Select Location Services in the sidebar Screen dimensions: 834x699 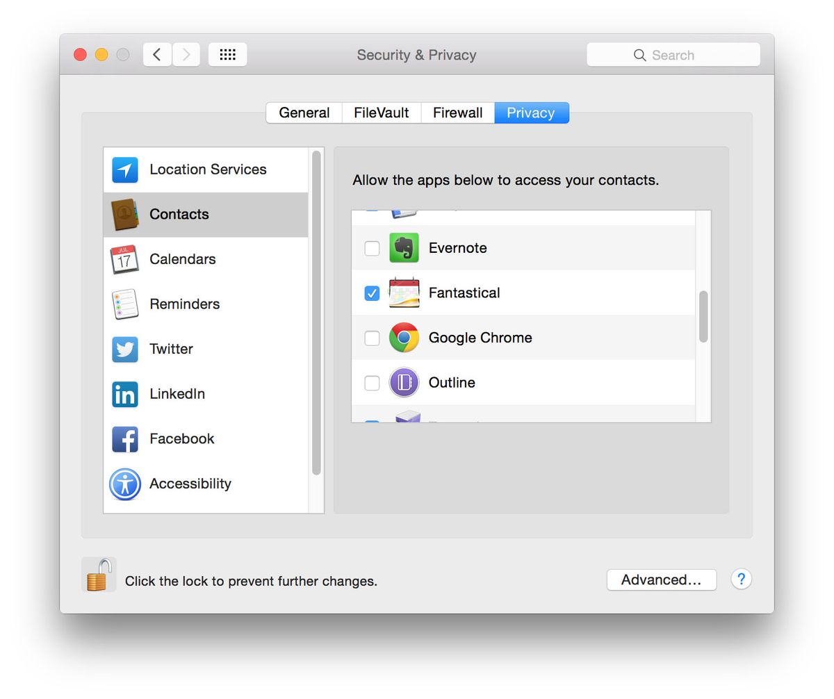207,169
